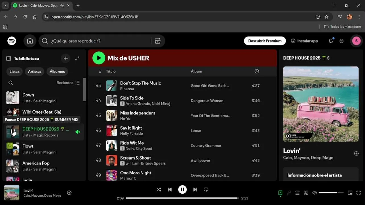Add Lovin' to liked songs in now-playing bar

pos(69,193)
